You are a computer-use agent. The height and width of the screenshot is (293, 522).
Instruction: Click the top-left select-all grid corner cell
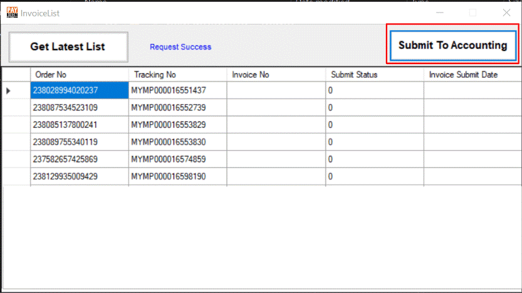tap(16, 75)
